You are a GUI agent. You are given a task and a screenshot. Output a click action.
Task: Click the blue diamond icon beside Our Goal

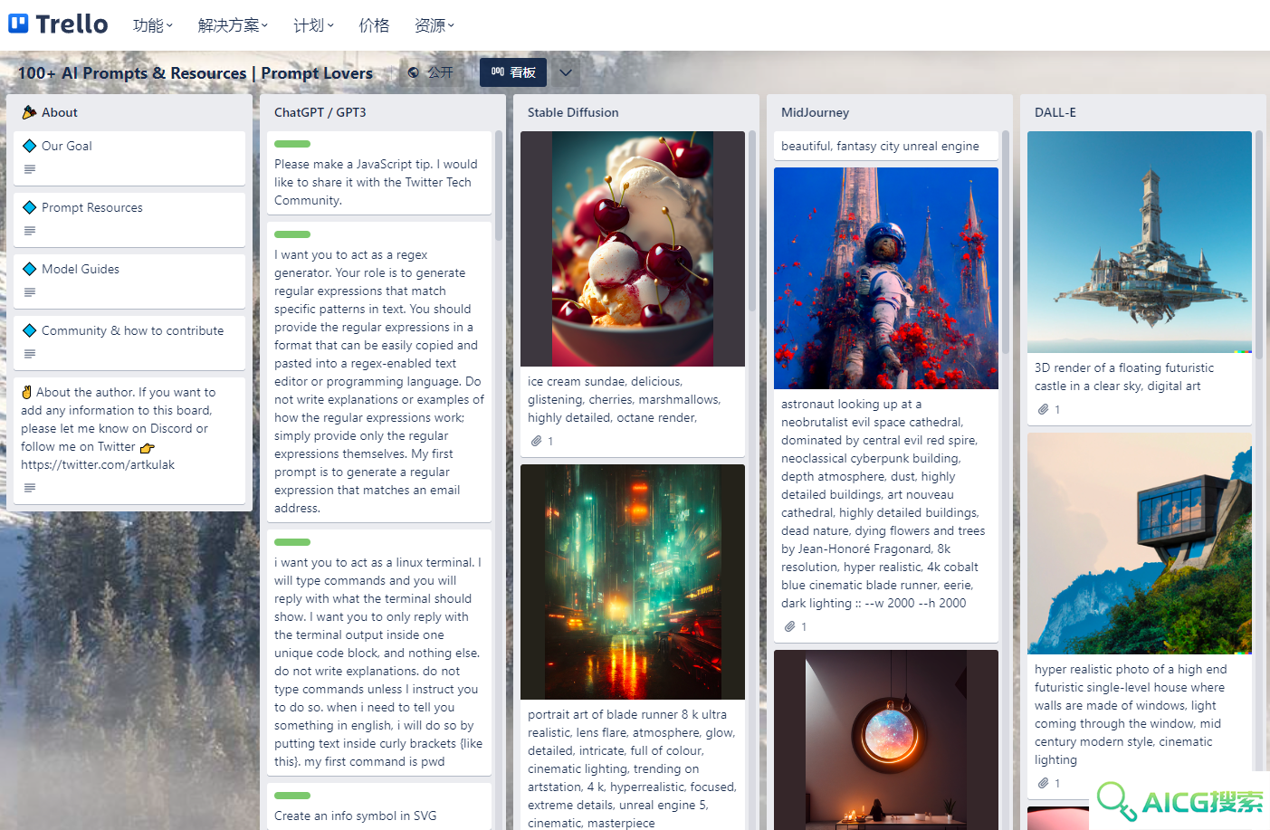(30, 146)
